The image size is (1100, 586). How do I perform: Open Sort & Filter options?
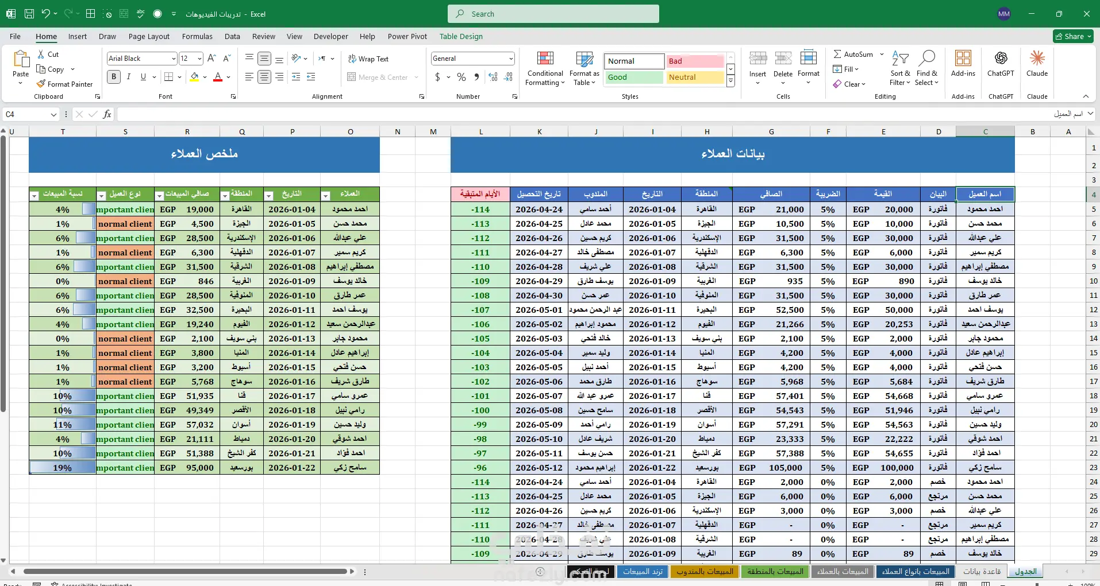pos(900,68)
